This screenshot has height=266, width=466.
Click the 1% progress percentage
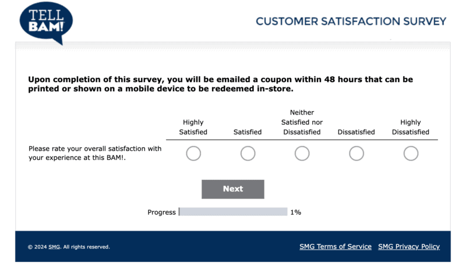[295, 212]
